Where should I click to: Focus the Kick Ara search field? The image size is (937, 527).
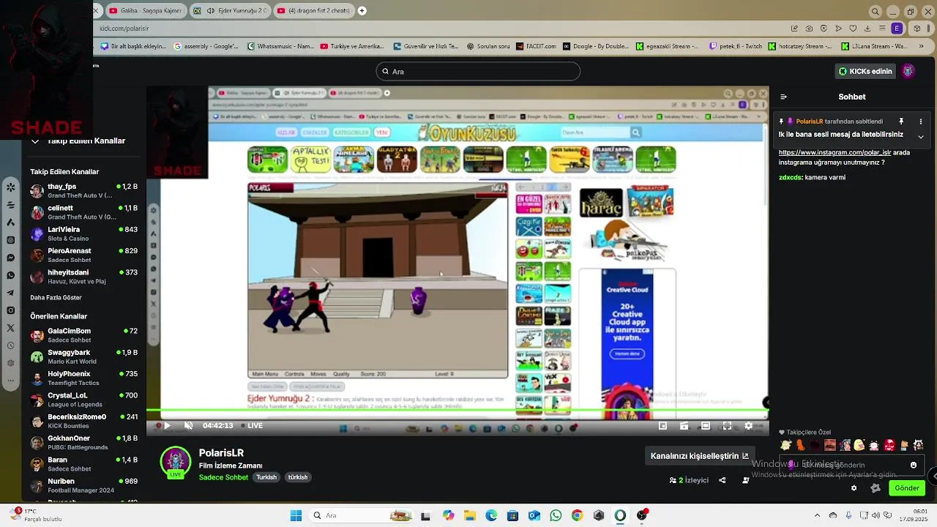tap(478, 71)
